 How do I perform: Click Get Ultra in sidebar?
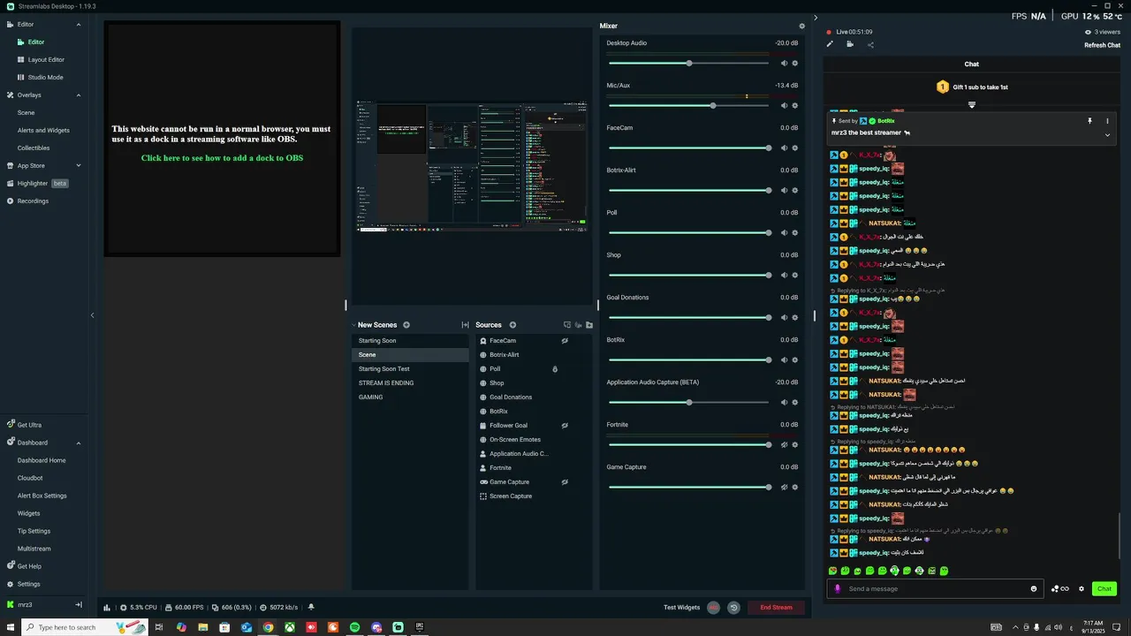coord(29,425)
